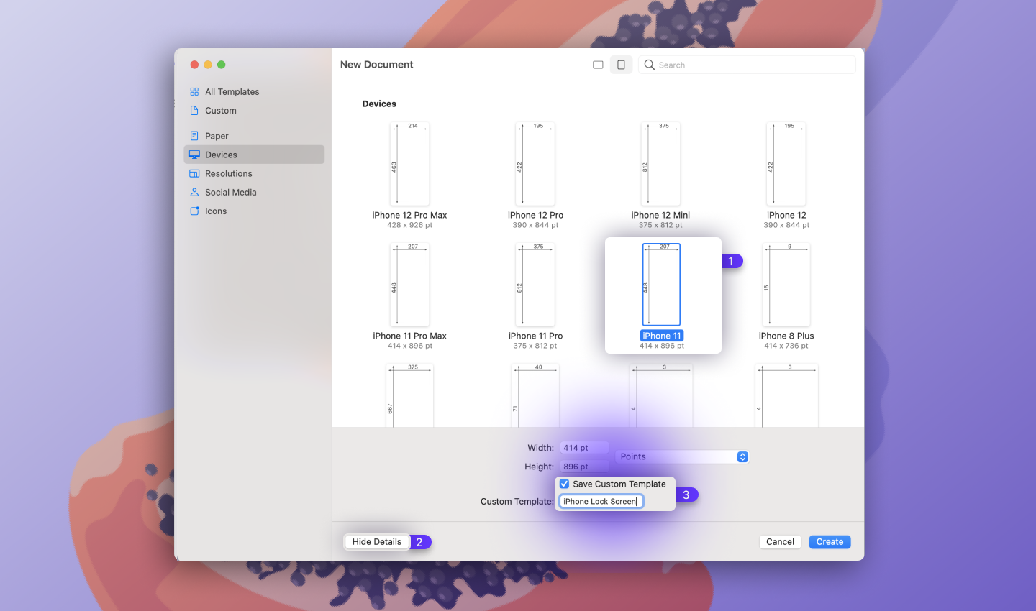Switch to landscape orientation icon
Viewport: 1036px width, 611px height.
point(598,65)
